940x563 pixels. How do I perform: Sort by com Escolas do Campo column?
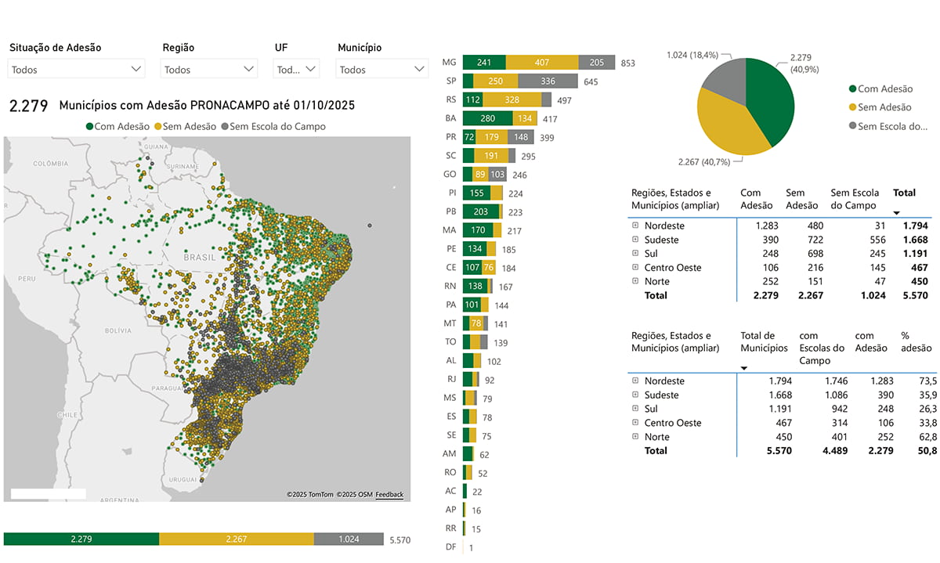point(822,348)
